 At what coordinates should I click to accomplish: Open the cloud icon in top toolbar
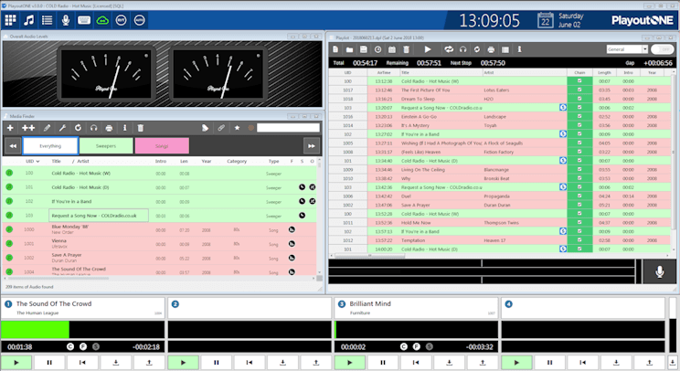click(102, 19)
